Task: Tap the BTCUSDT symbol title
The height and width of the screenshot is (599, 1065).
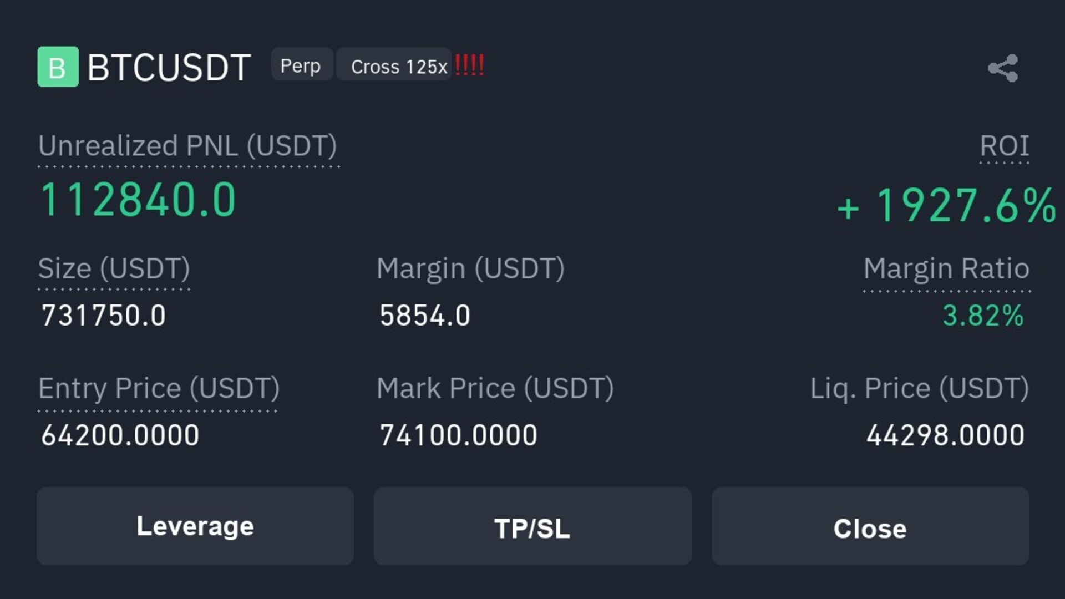Action: pyautogui.click(x=169, y=68)
